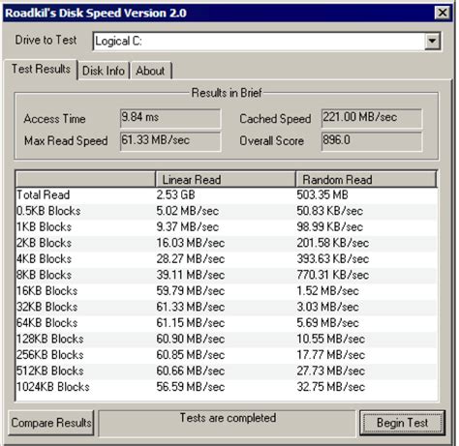Click the 28.27 MB/sec linear value
459x446 pixels.
point(191,259)
